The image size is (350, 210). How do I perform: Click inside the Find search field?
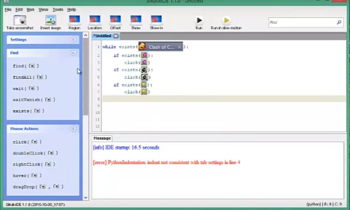[304, 22]
